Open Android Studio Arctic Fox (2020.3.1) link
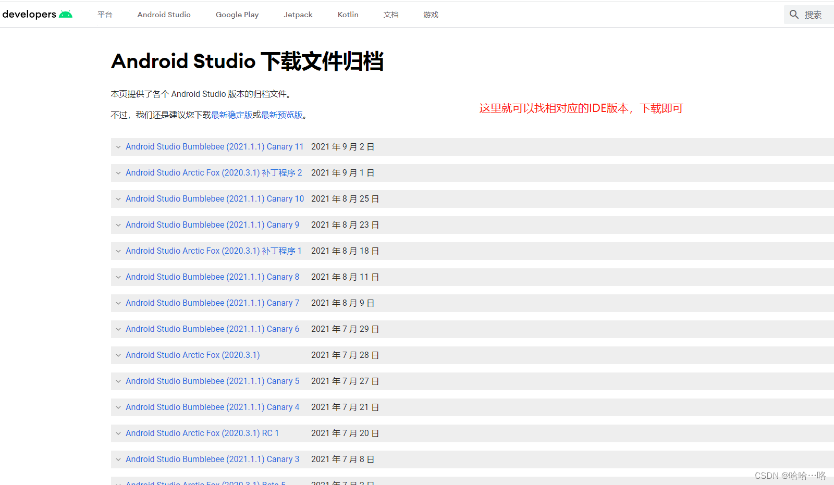This screenshot has height=485, width=834. point(193,355)
